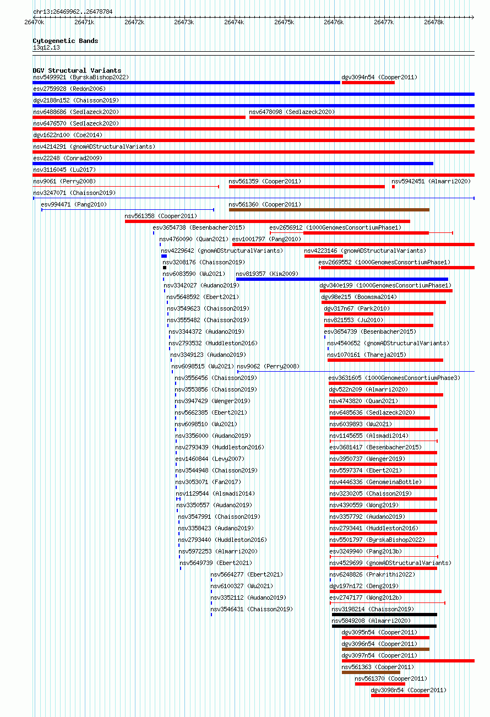
Task: Click nsv4223146 (gnomADStructuralVariants) label
Action: click(365, 251)
